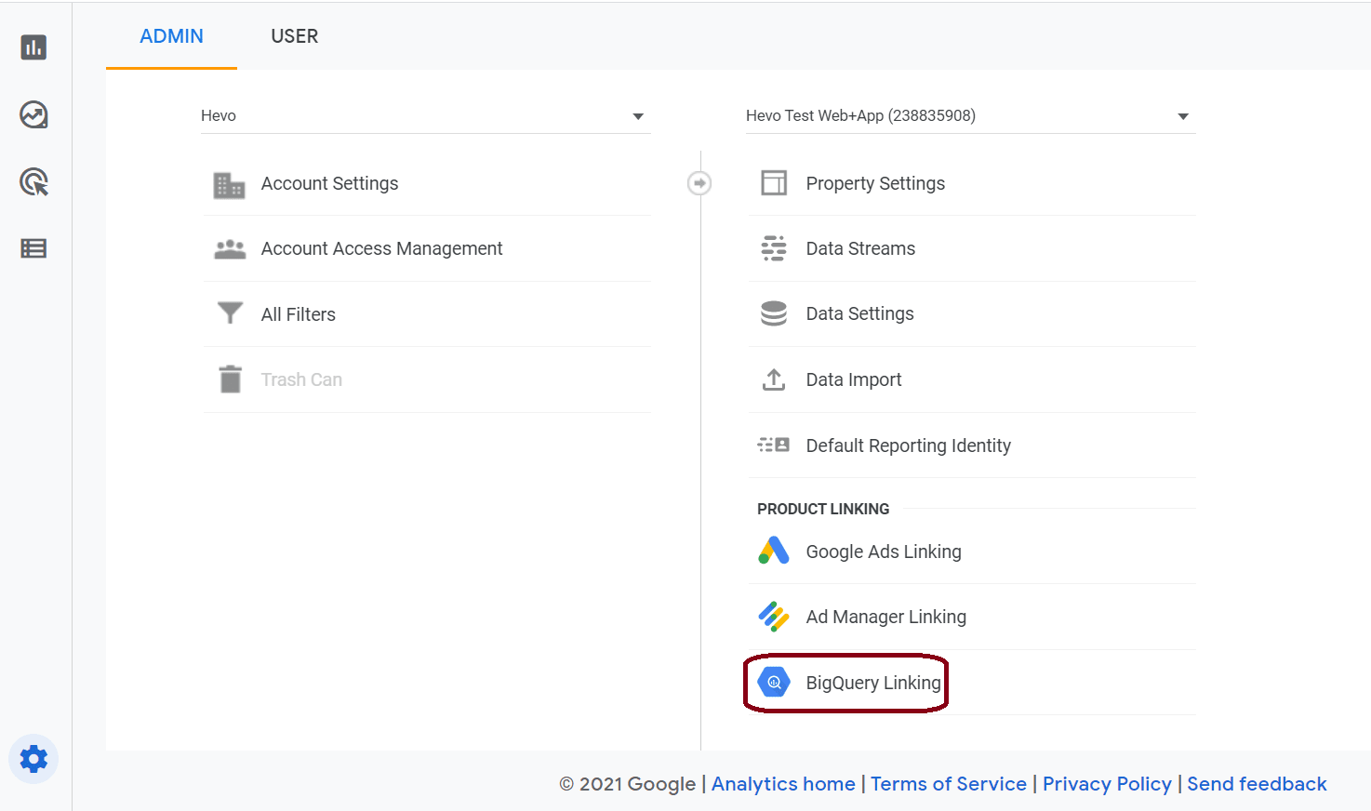
Task: Open the Hevo Test Web+App property selector
Action: (x=971, y=115)
